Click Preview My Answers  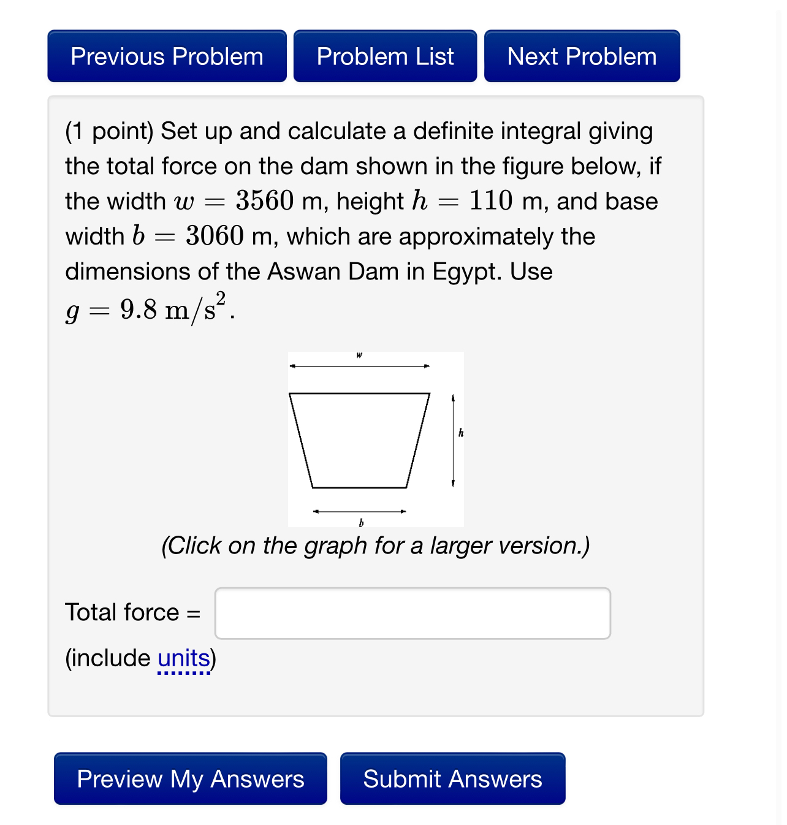[x=189, y=779]
